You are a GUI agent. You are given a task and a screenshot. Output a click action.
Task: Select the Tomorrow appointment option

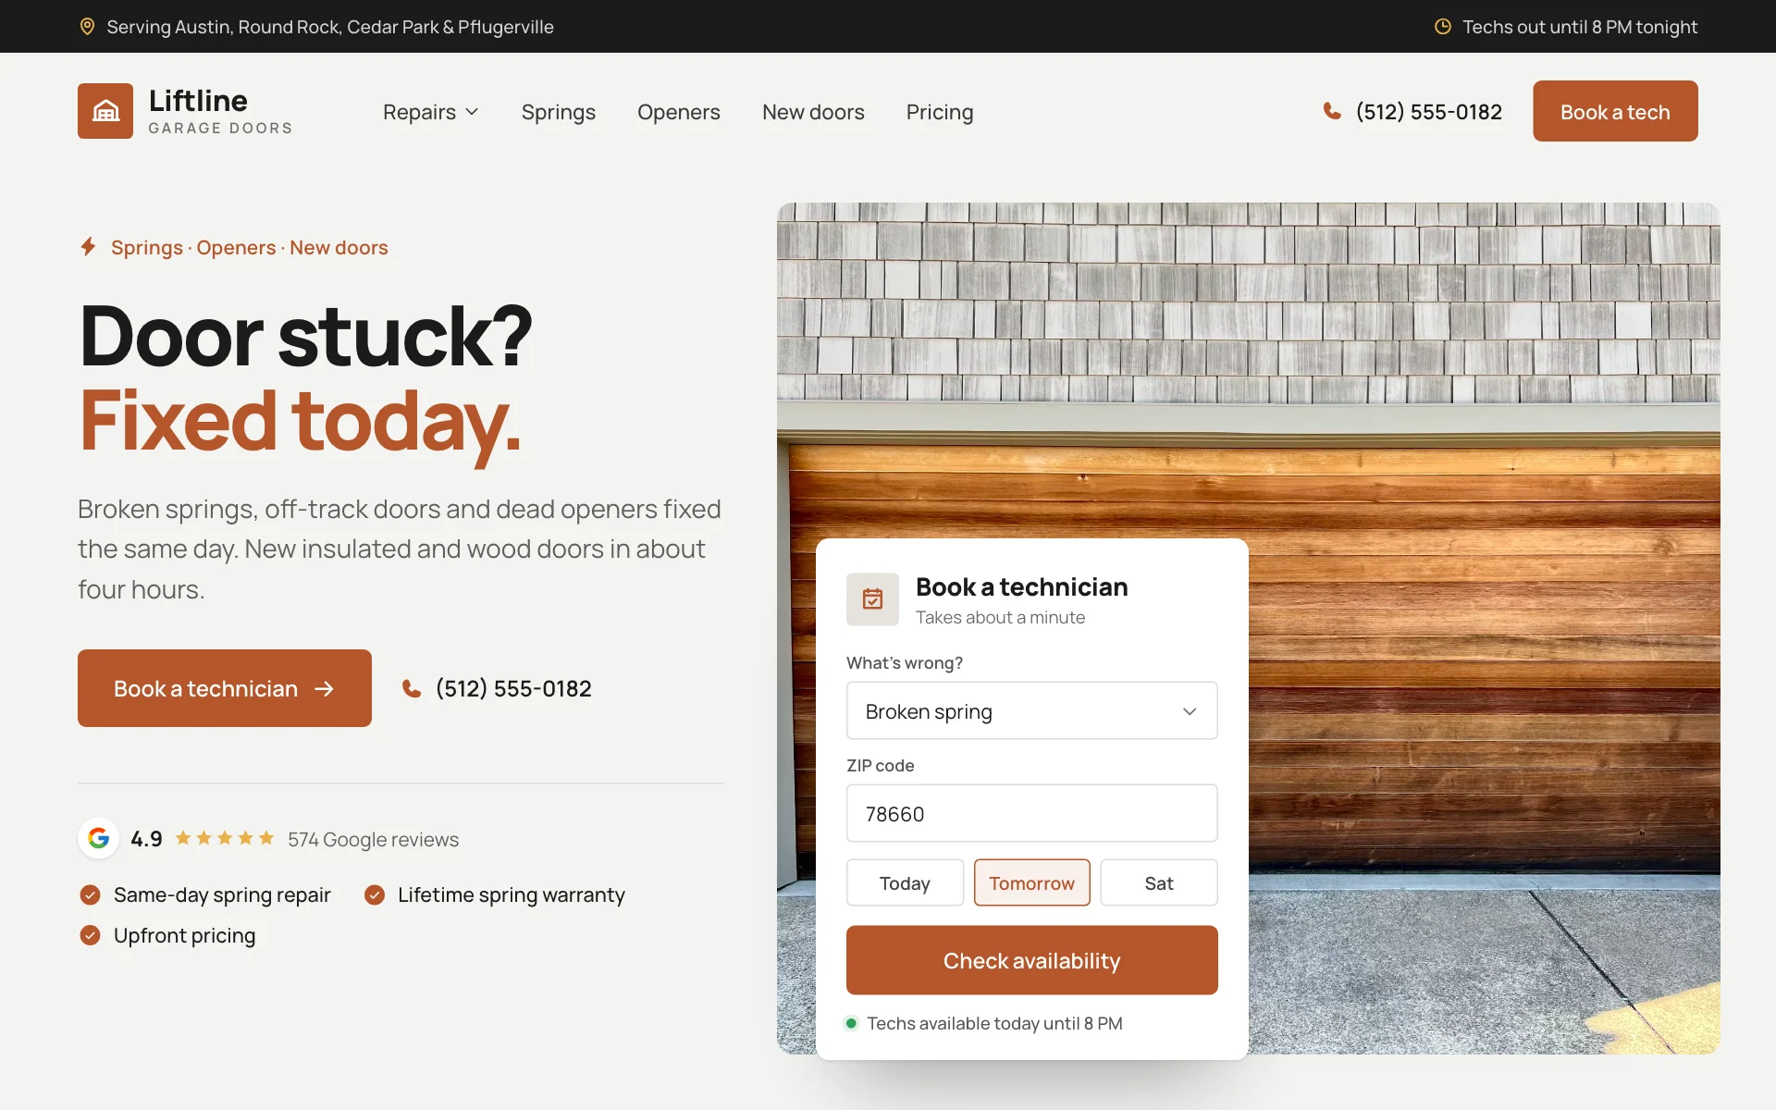[x=1031, y=882]
